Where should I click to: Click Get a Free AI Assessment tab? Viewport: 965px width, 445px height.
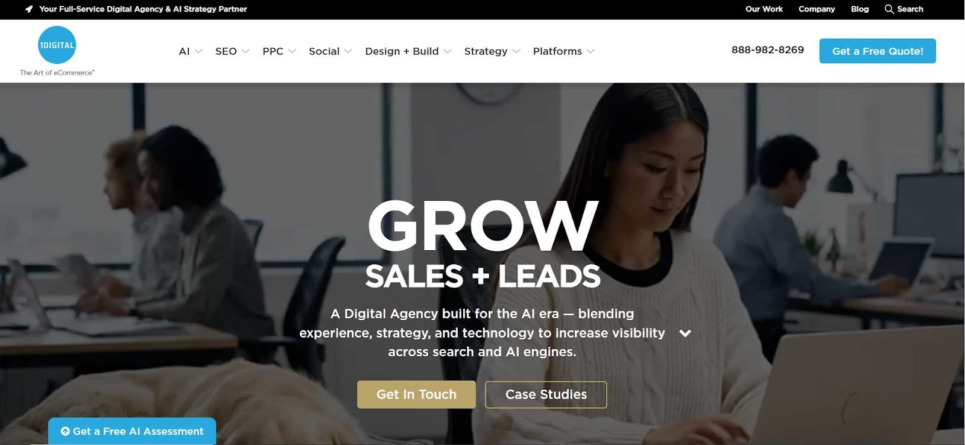[132, 431]
